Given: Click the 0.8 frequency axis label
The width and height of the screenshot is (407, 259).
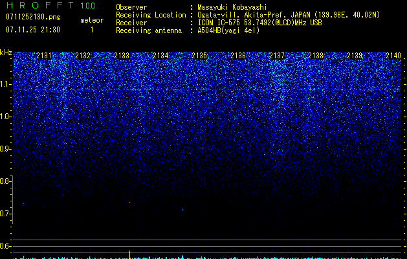Looking at the screenshot, I should point(5,181).
